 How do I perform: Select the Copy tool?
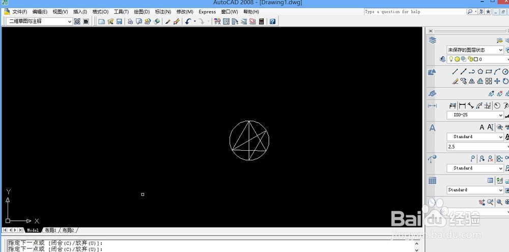(x=463, y=81)
